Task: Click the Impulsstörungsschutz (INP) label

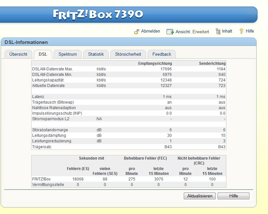Action: (x=57, y=113)
